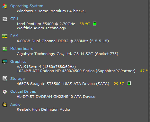This screenshot has width=150, height=122.
Task: Click the Graphics monitor icon
Action: (5, 62)
